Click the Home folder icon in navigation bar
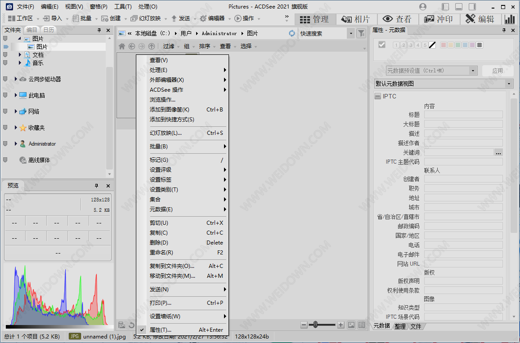Viewport: 520px width, 343px height. 121,46
